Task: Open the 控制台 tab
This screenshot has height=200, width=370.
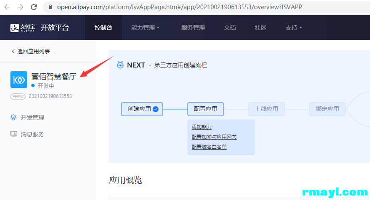Action: (x=103, y=27)
